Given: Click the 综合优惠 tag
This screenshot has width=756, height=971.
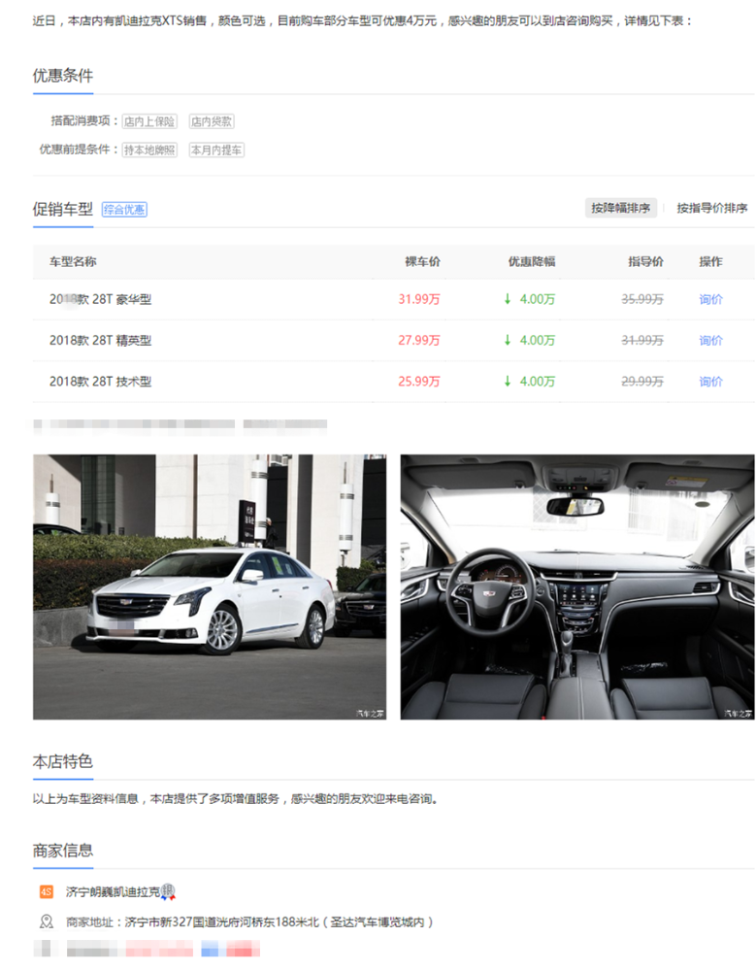Looking at the screenshot, I should (124, 210).
